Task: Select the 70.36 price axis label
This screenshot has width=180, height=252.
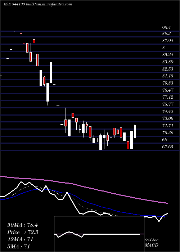Action: pyautogui.click(x=168, y=132)
